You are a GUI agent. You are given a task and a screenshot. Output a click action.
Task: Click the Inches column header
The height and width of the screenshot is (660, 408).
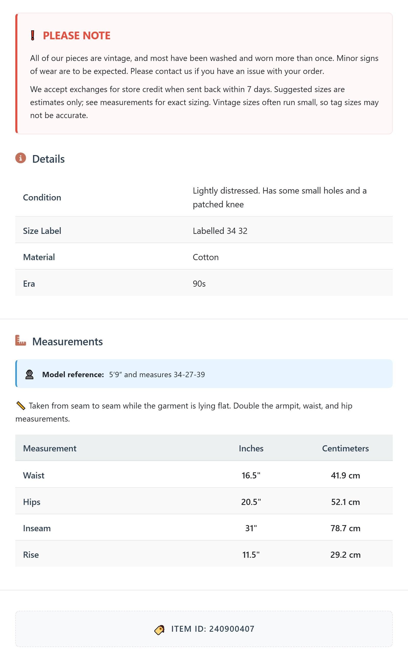coord(251,448)
